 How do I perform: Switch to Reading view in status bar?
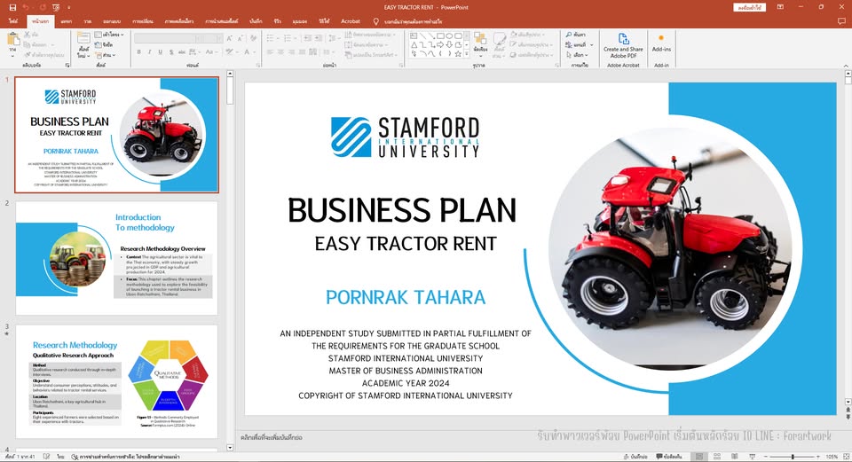[735, 457]
